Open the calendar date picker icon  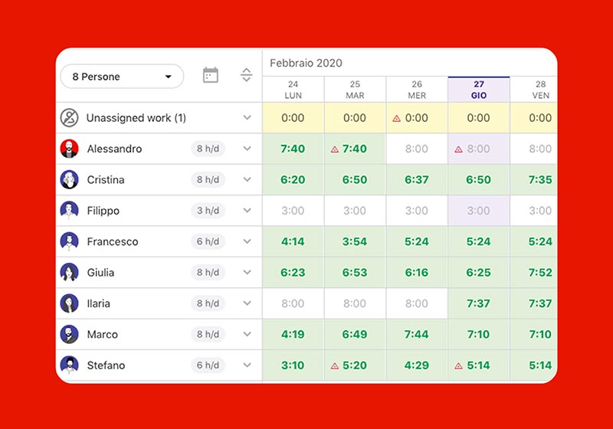210,75
